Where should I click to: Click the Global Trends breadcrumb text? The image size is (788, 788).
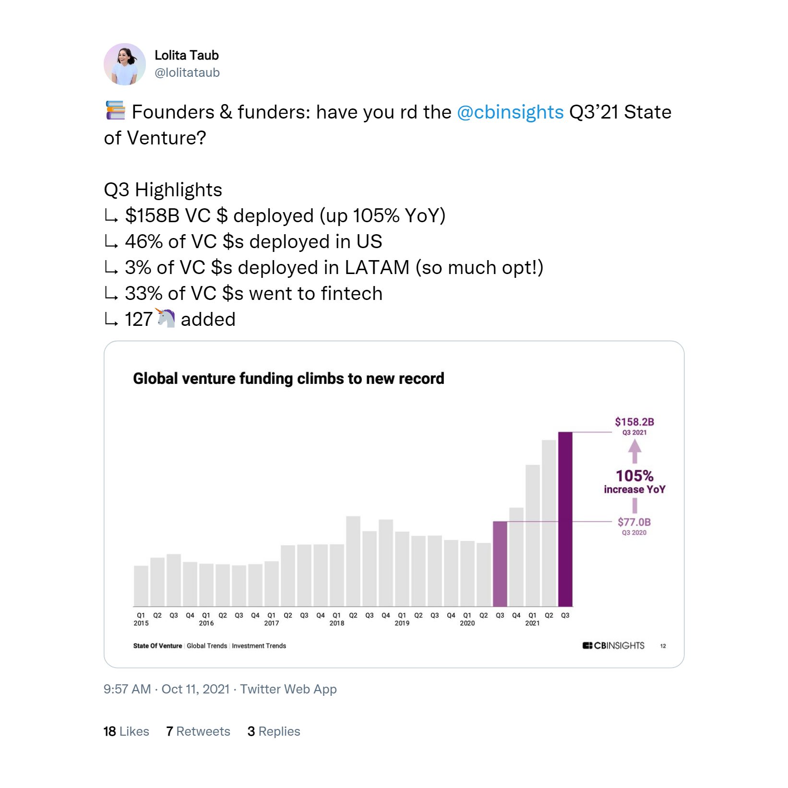tap(207, 646)
